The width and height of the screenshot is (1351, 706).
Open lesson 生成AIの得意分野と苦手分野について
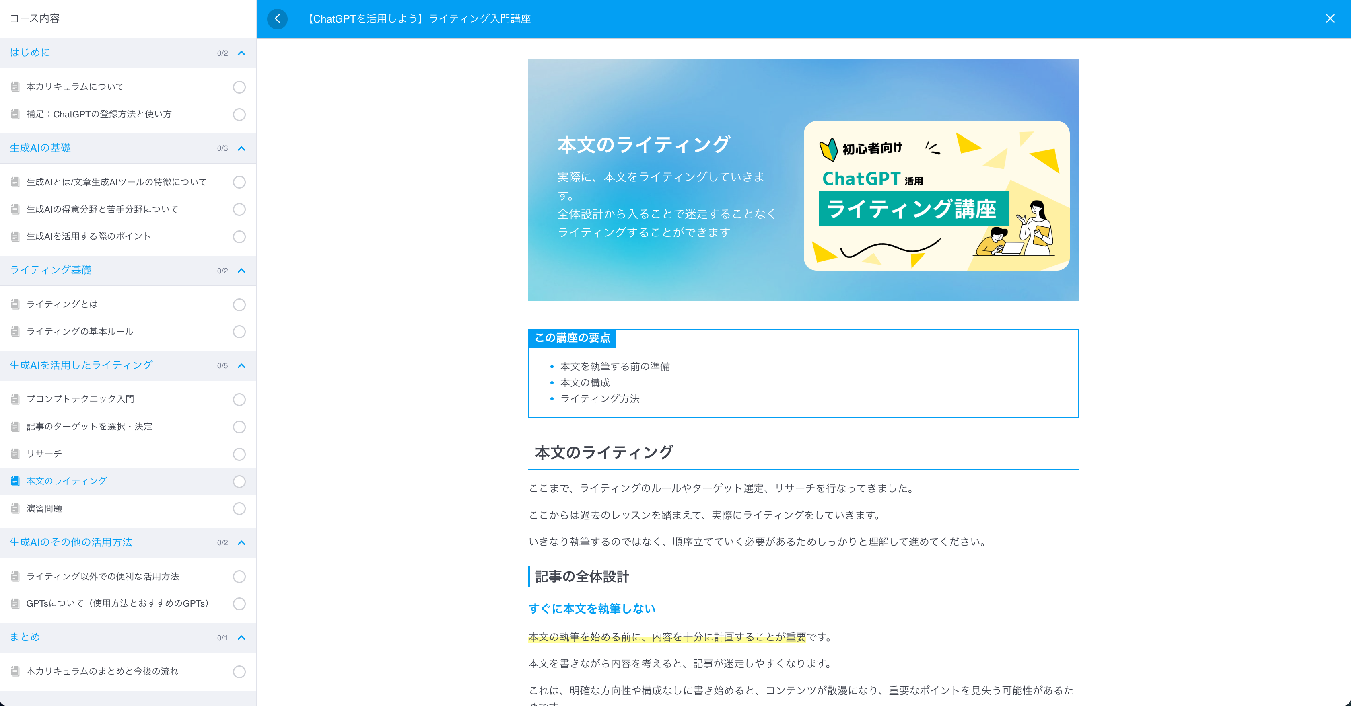(x=102, y=209)
